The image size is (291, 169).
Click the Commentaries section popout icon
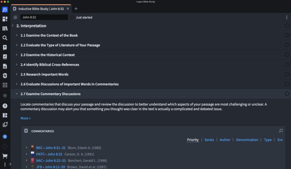(x=281, y=131)
